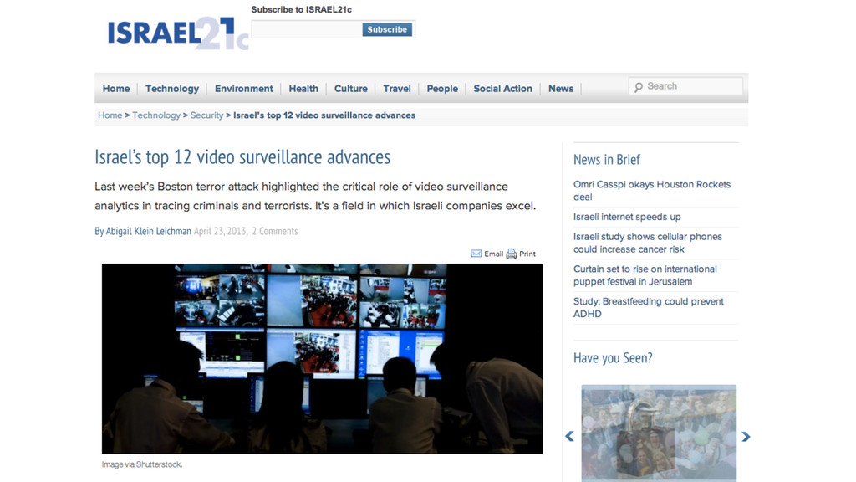Open the Health menu item
856x482 pixels.
coord(303,89)
